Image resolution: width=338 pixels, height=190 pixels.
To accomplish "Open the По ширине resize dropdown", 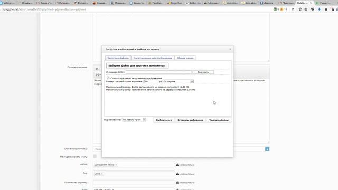I will 178,82.
